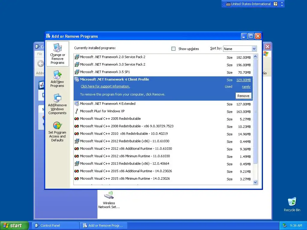307x230 pixels.
Task: Click Visual C++ 2013 Redistributable (x86) icon
Action: pyautogui.click(x=77, y=164)
